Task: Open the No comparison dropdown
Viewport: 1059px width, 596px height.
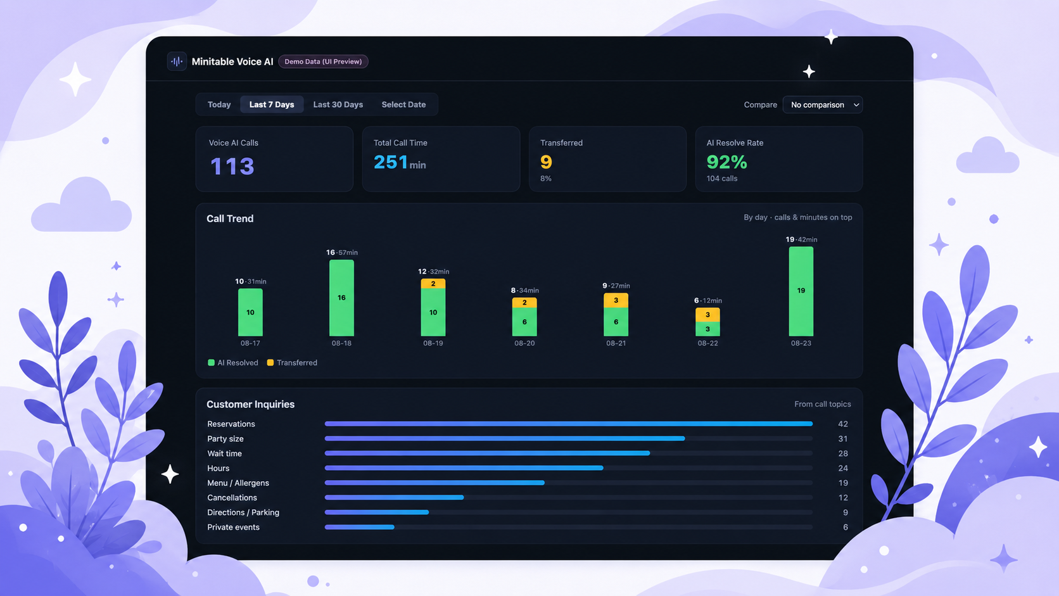Action: pyautogui.click(x=823, y=105)
